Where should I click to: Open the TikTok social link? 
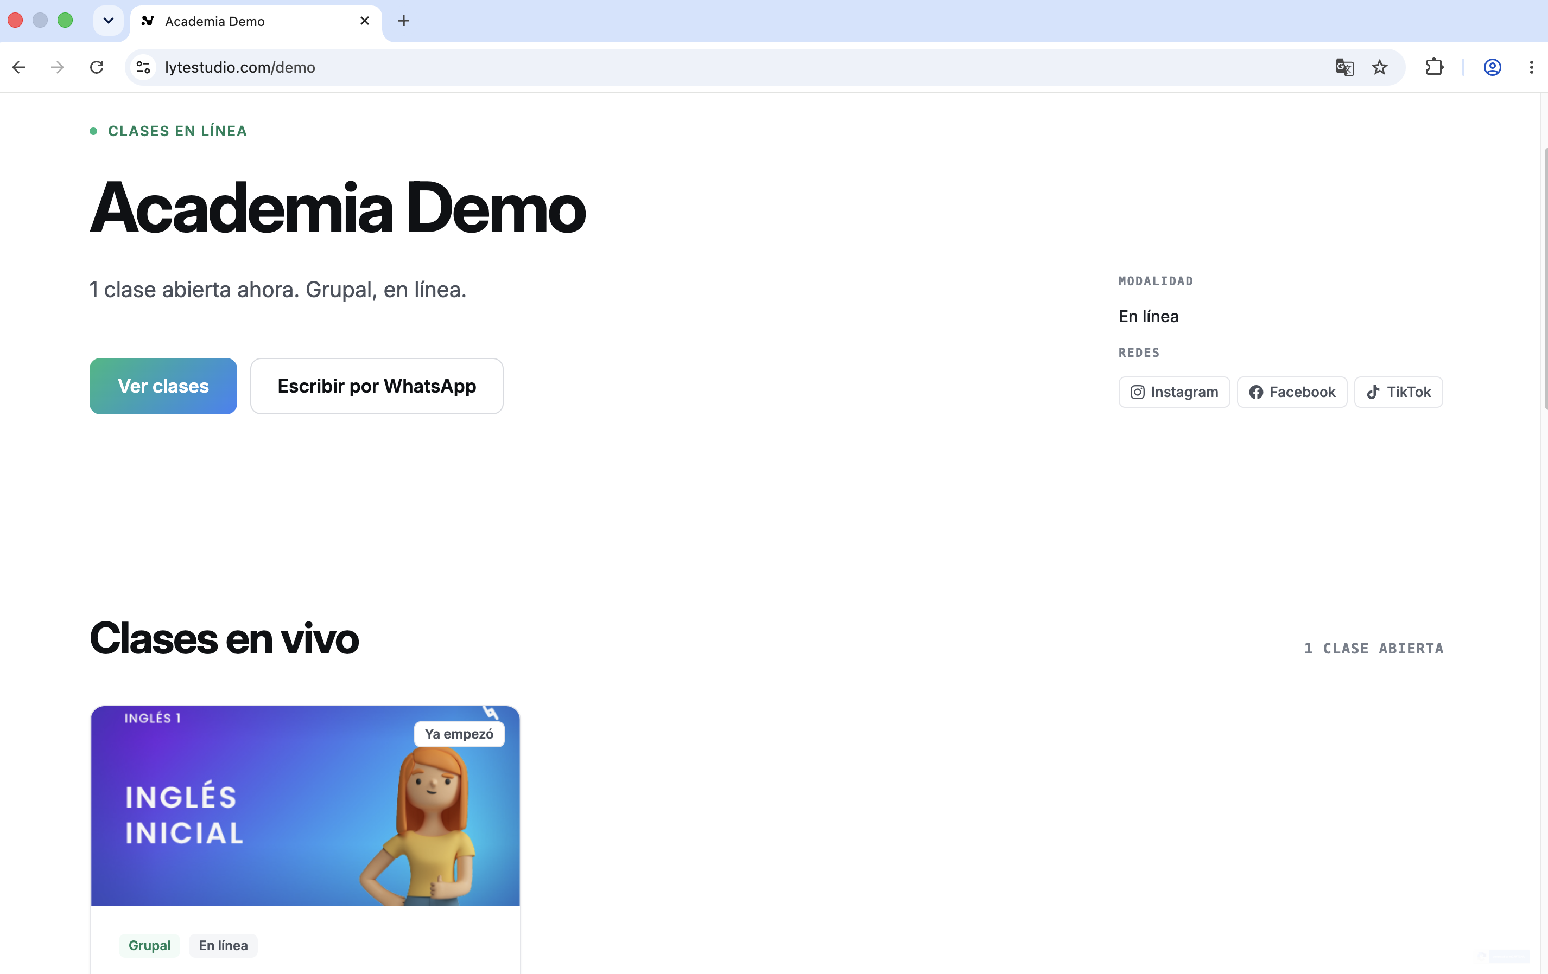tap(1398, 392)
